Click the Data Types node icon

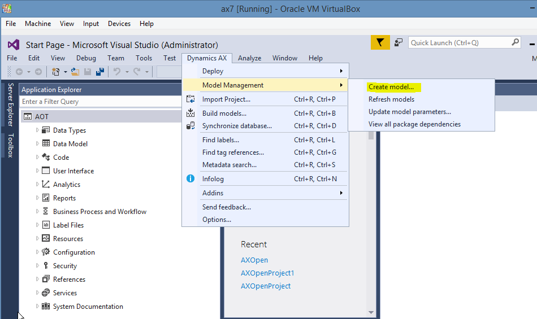(x=46, y=130)
